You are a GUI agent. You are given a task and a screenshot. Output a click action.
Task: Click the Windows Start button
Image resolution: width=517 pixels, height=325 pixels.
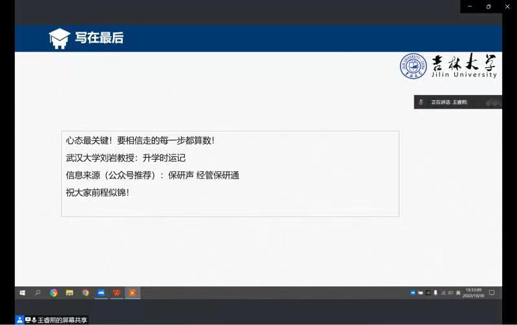pos(22,293)
